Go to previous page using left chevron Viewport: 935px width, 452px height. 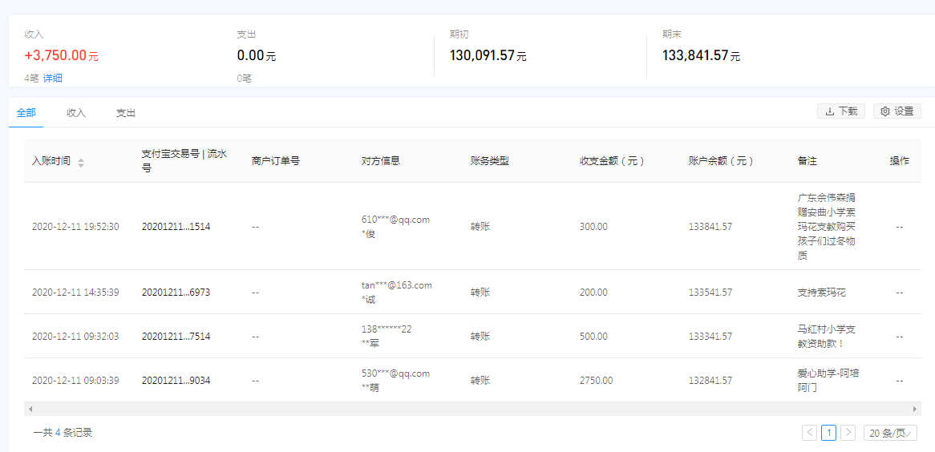point(809,433)
